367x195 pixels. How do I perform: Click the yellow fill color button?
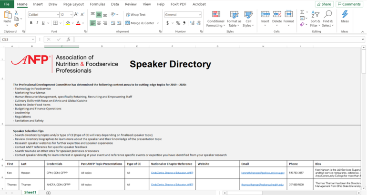click(68, 23)
